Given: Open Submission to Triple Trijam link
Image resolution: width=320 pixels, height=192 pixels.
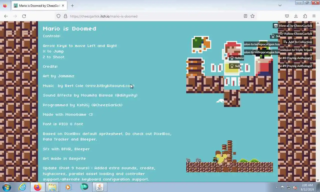Looking at the screenshot, I should [296, 50].
